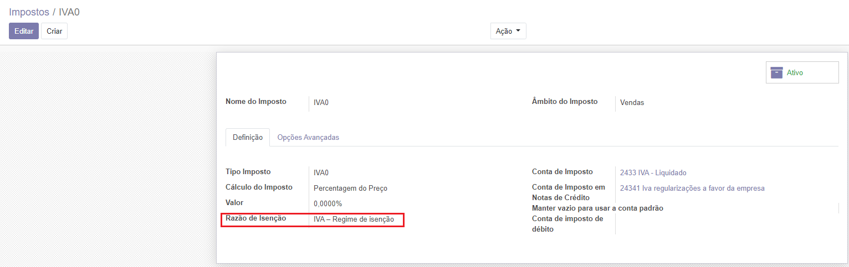849x267 pixels.
Task: Click the Nome do Imposto value IVA0
Action: (x=321, y=102)
